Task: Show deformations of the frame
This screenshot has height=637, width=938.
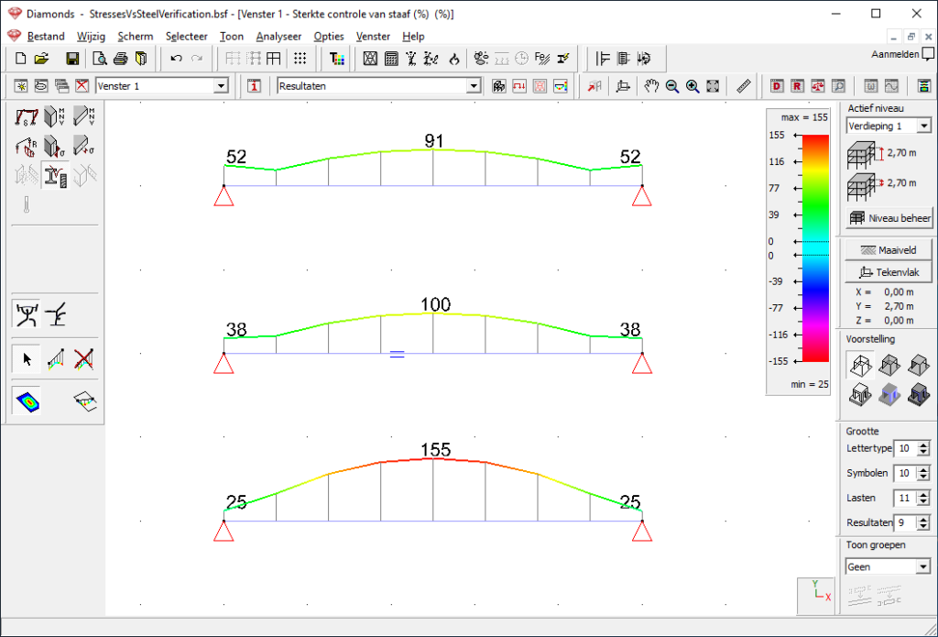Action: [x=27, y=116]
